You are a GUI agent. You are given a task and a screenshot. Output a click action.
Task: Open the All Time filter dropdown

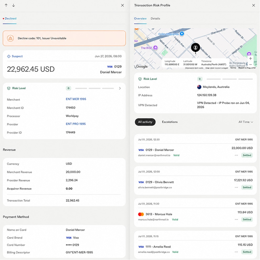[246, 122]
